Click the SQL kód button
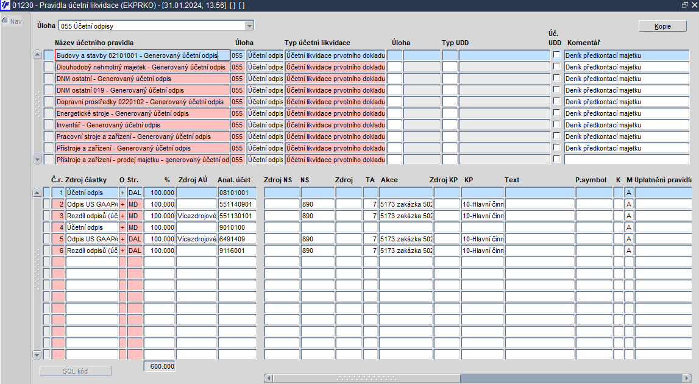The height and width of the screenshot is (384, 699). point(76,371)
